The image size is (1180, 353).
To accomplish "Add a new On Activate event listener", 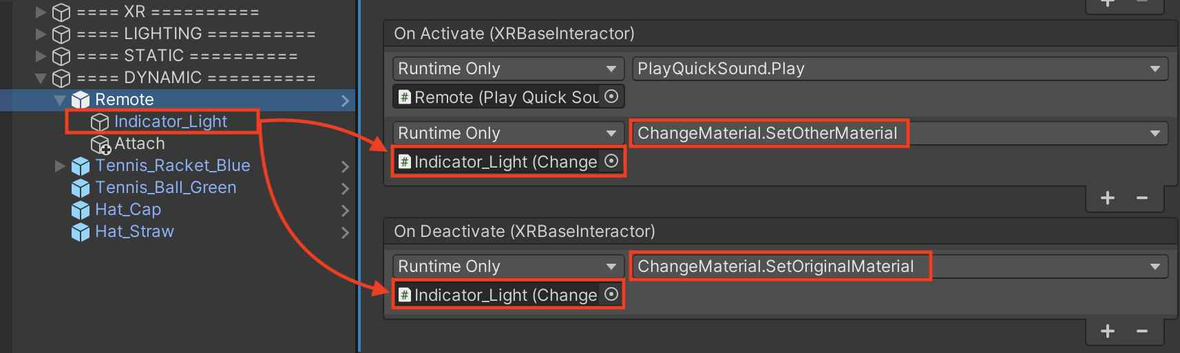I will click(1108, 198).
